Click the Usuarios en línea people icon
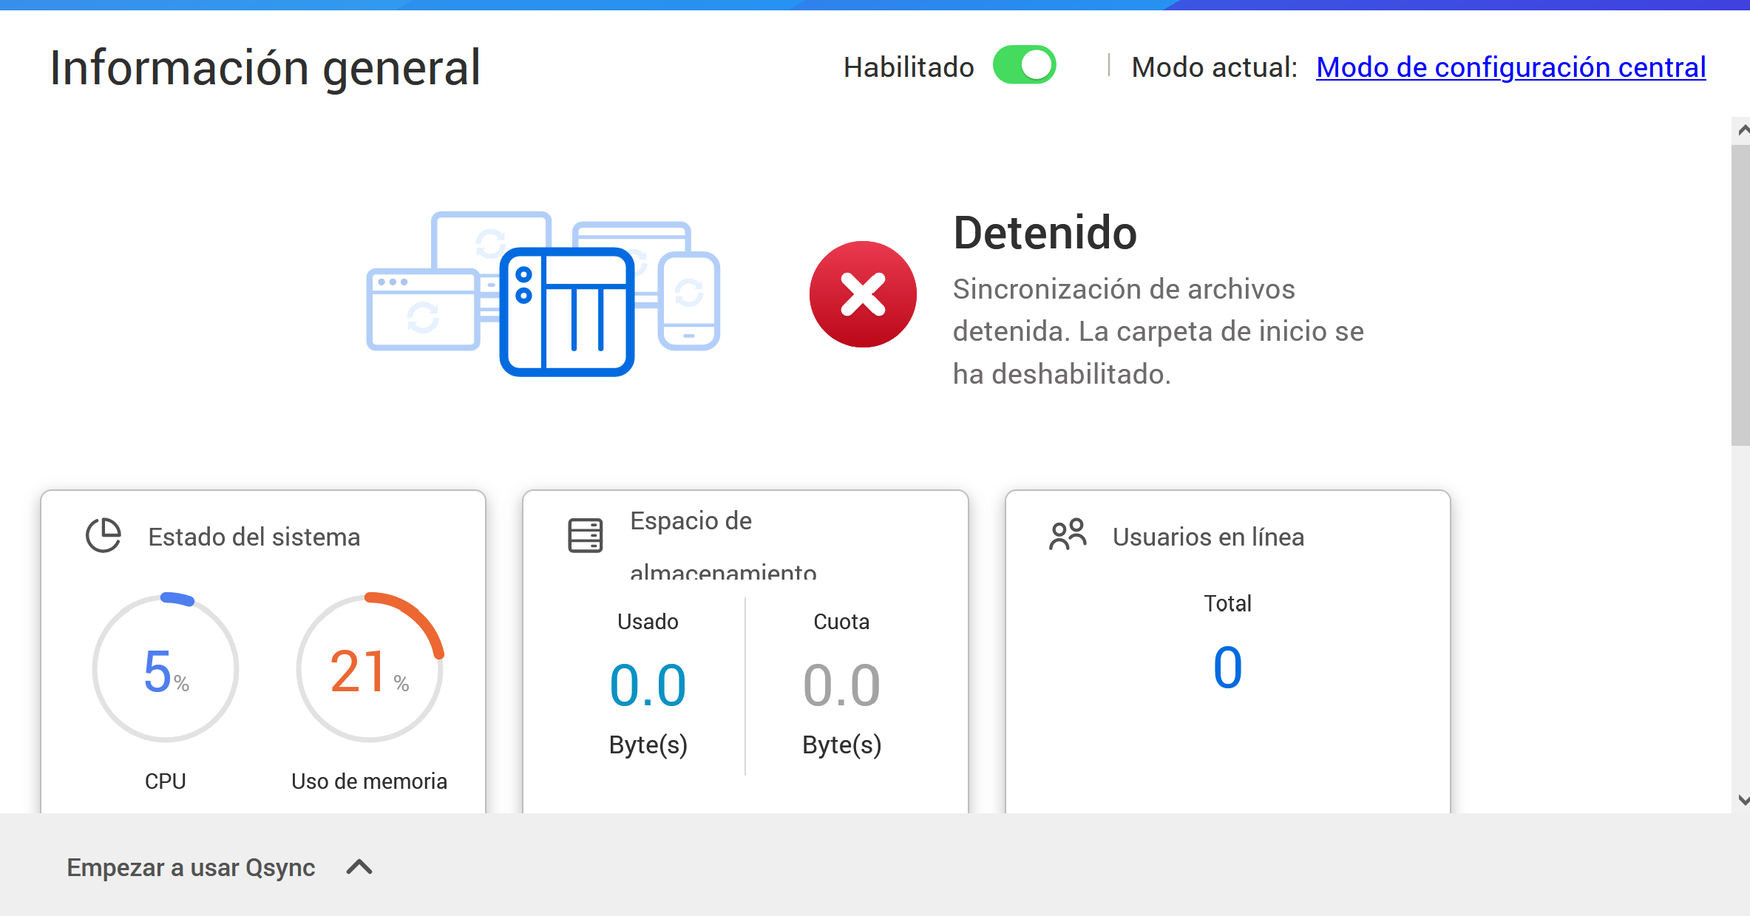Screen dimensions: 1750x916 coord(1068,535)
